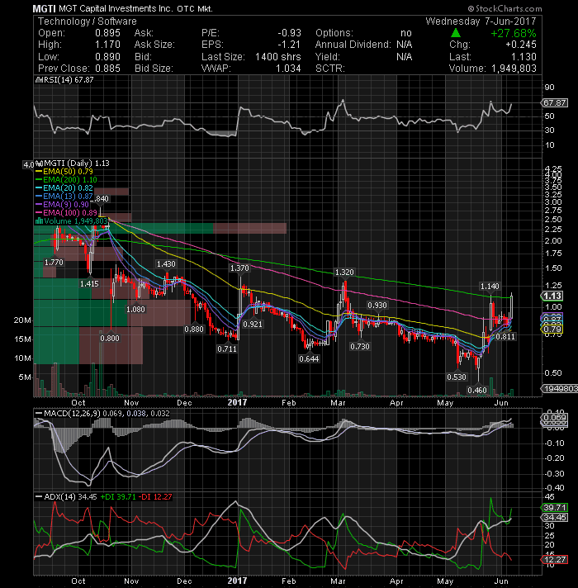This screenshot has width=578, height=588.
Task: Click the 34.45 ADX tag on axis
Action: (x=555, y=518)
